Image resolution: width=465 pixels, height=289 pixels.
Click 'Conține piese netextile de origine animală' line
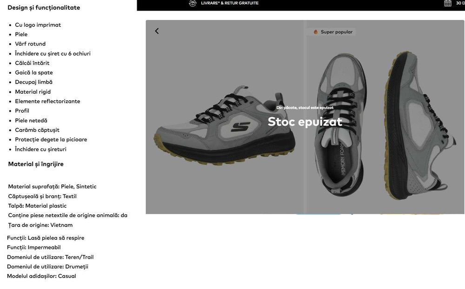click(67, 215)
